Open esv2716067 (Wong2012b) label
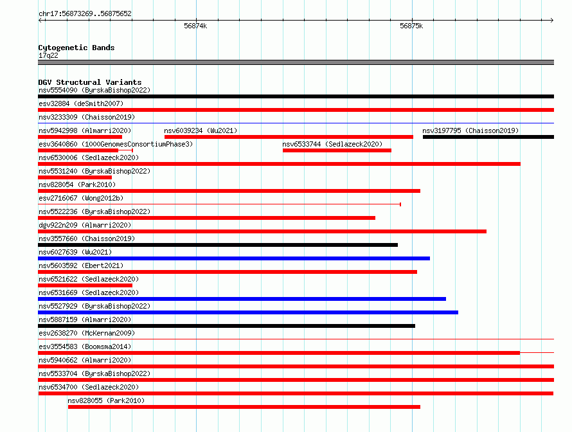Screen dimensions: 572x432 pyautogui.click(x=81, y=198)
